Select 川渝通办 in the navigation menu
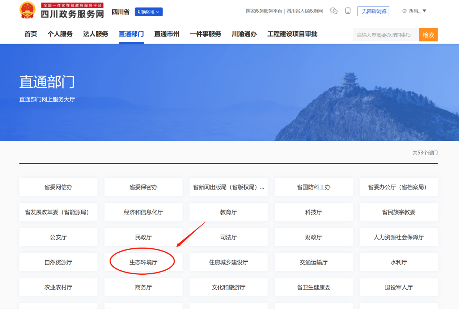This screenshot has width=459, height=309. [x=243, y=34]
